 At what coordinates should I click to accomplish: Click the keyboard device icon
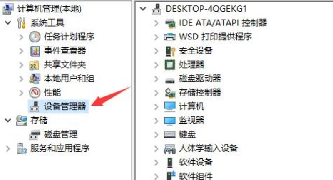(x=170, y=134)
